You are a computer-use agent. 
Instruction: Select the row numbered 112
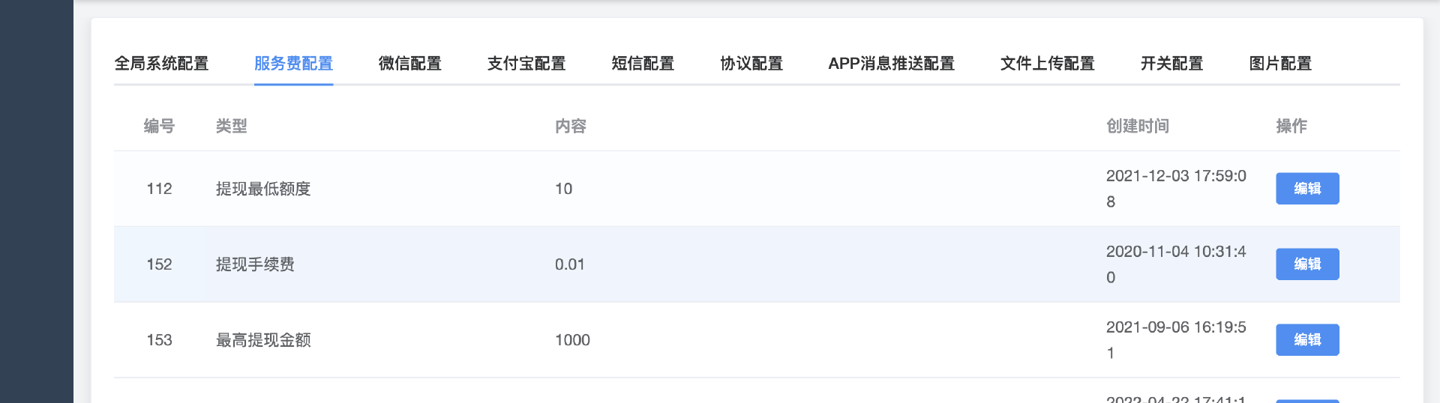click(x=159, y=189)
